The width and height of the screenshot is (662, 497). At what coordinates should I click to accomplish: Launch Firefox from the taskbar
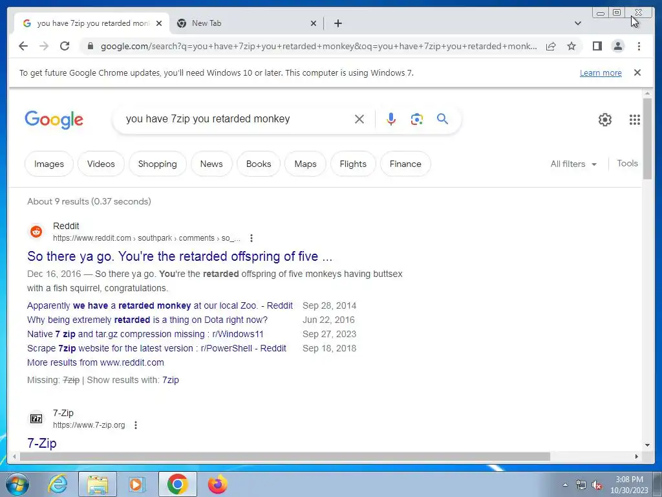pyautogui.click(x=218, y=484)
